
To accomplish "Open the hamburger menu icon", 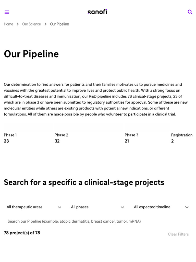I will (7, 12).
